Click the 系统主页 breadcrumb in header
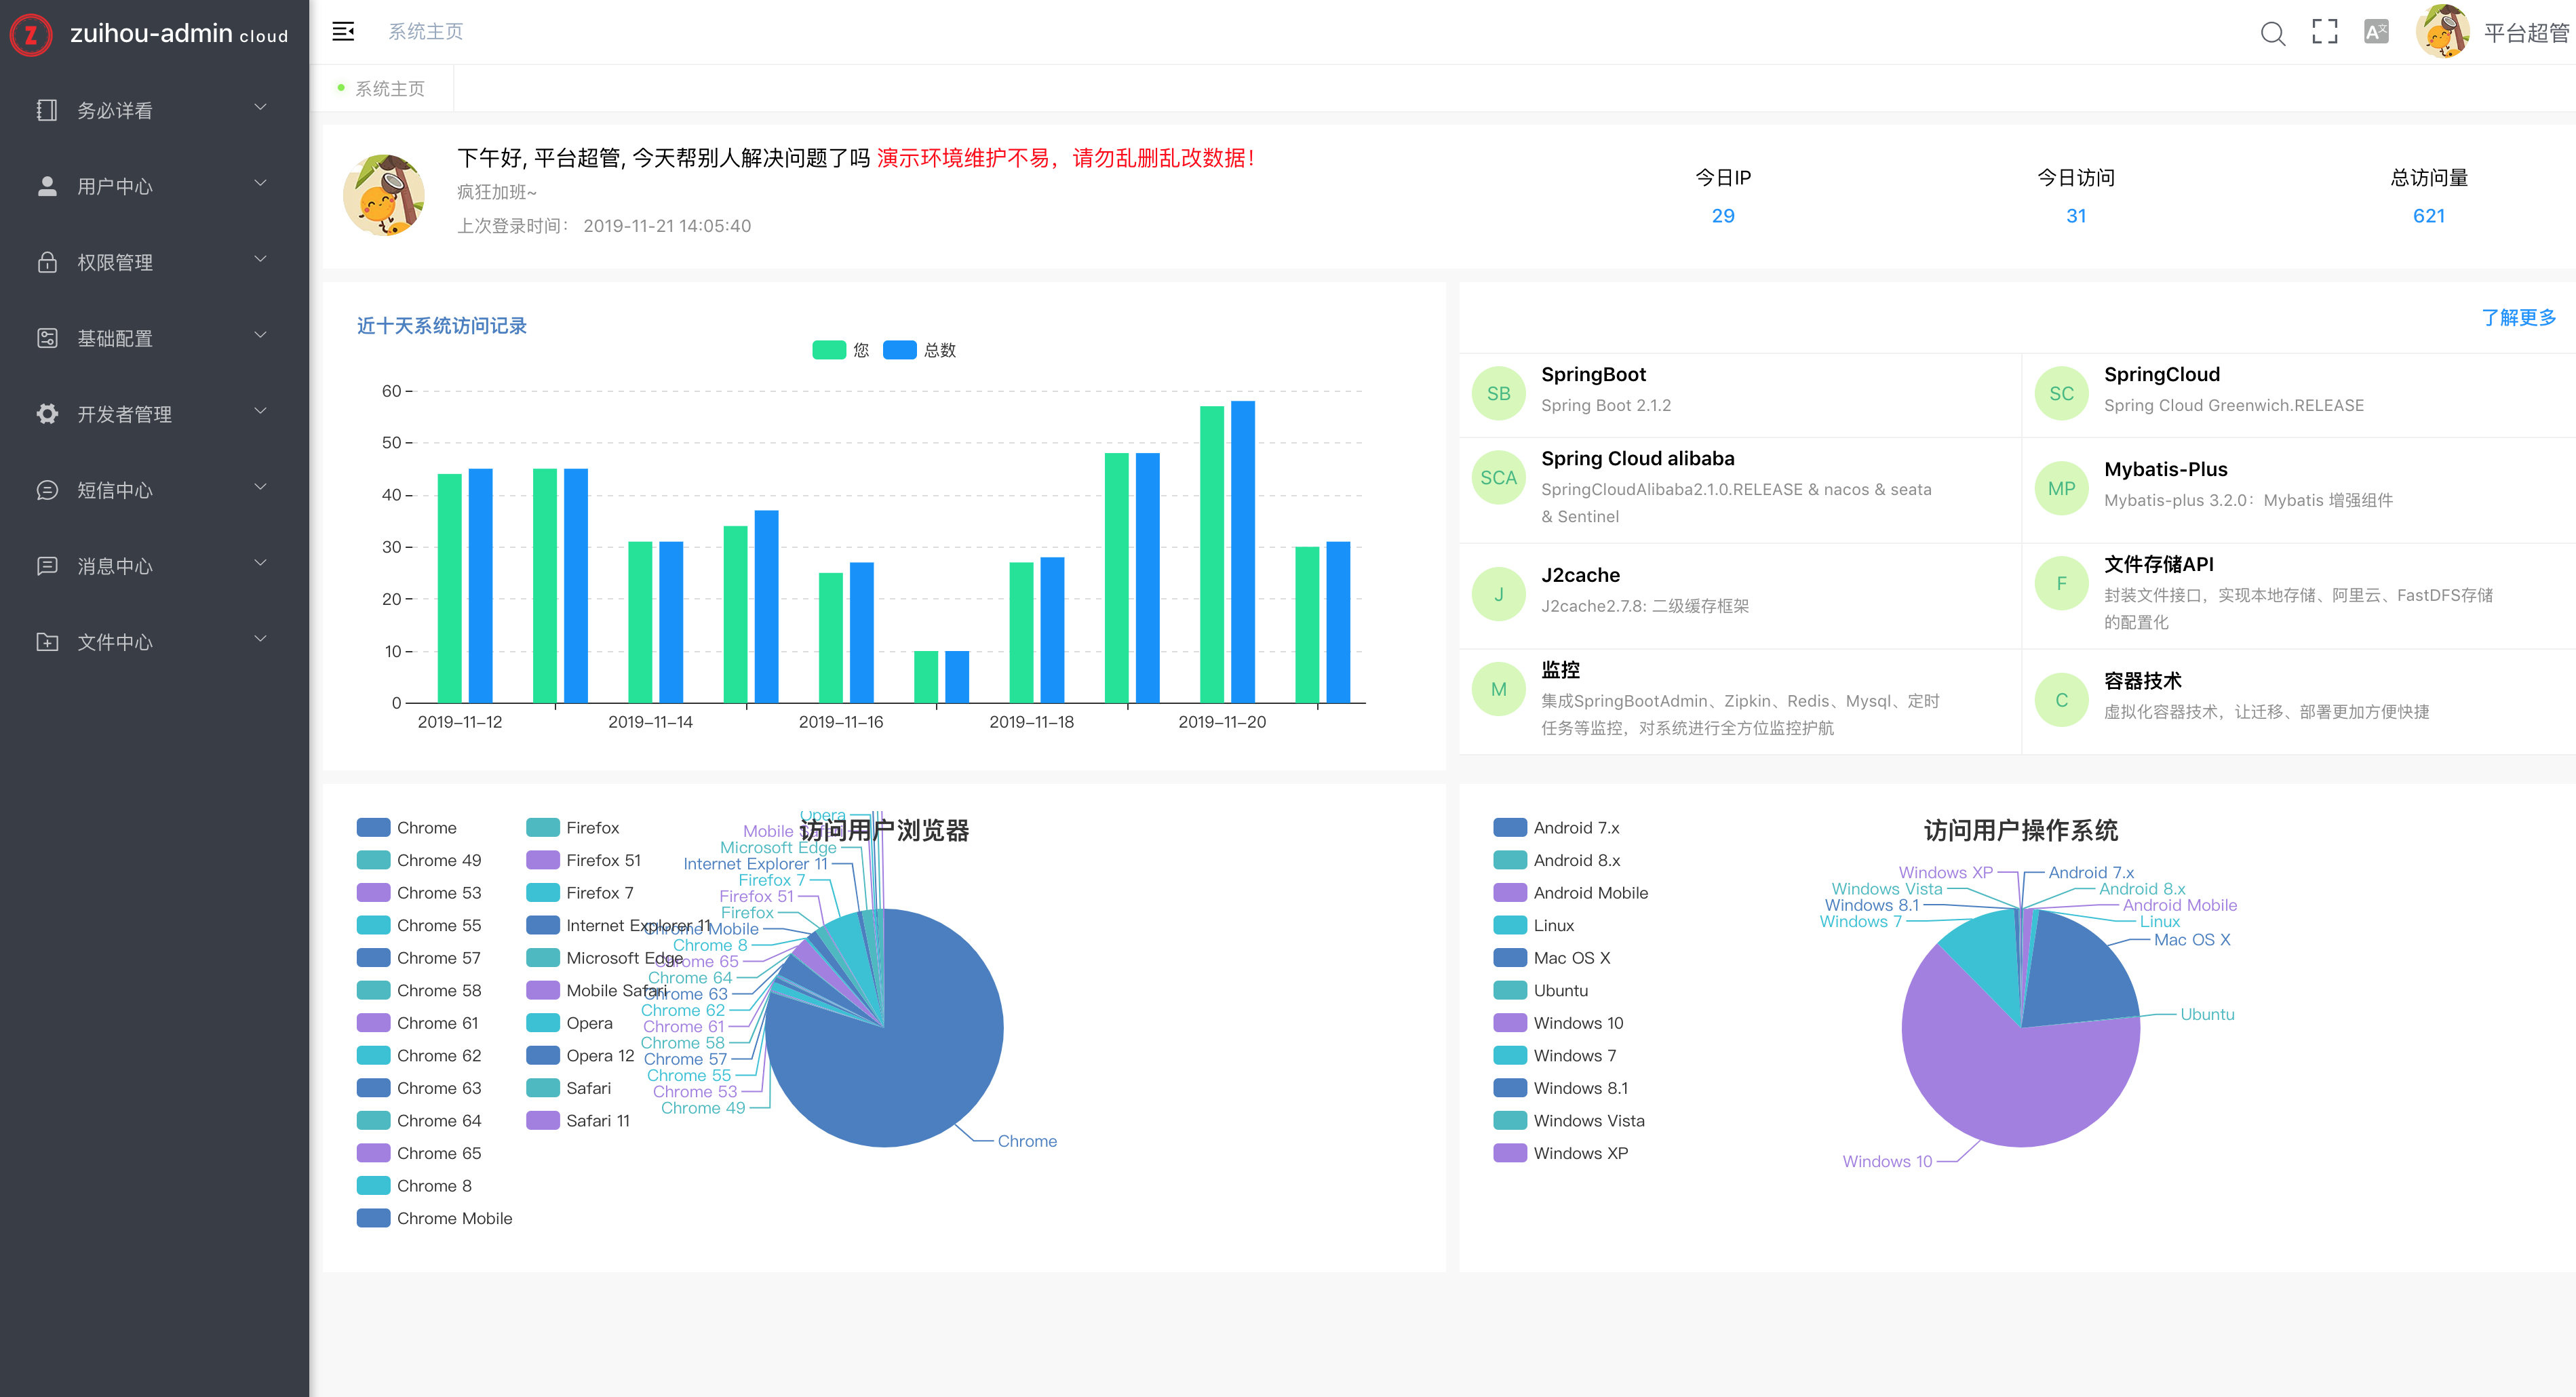This screenshot has height=1397, width=2576. pyautogui.click(x=425, y=32)
